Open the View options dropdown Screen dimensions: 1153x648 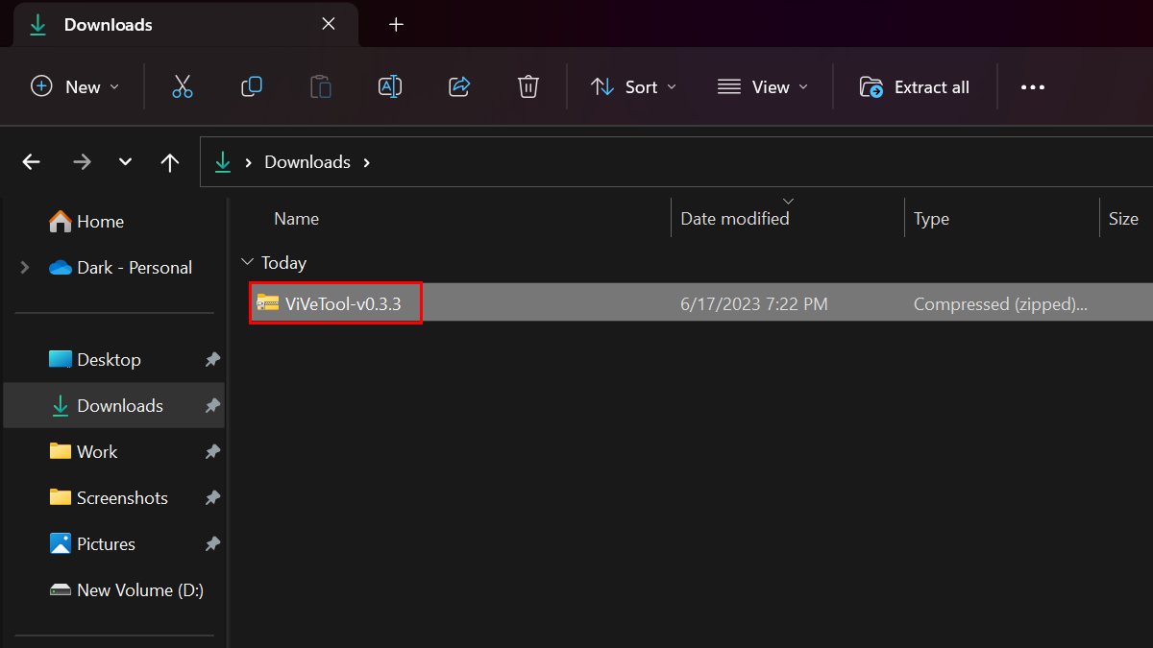pos(762,86)
